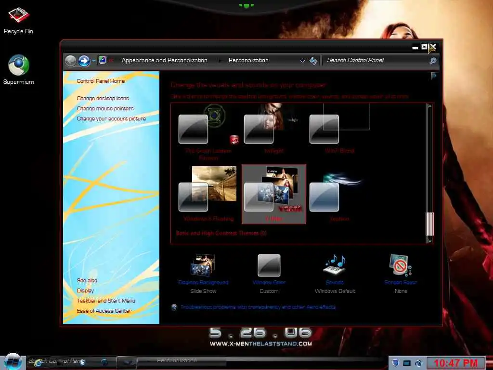Image resolution: width=493 pixels, height=370 pixels.
Task: Open Change mouse pointers link
Action: click(x=105, y=108)
